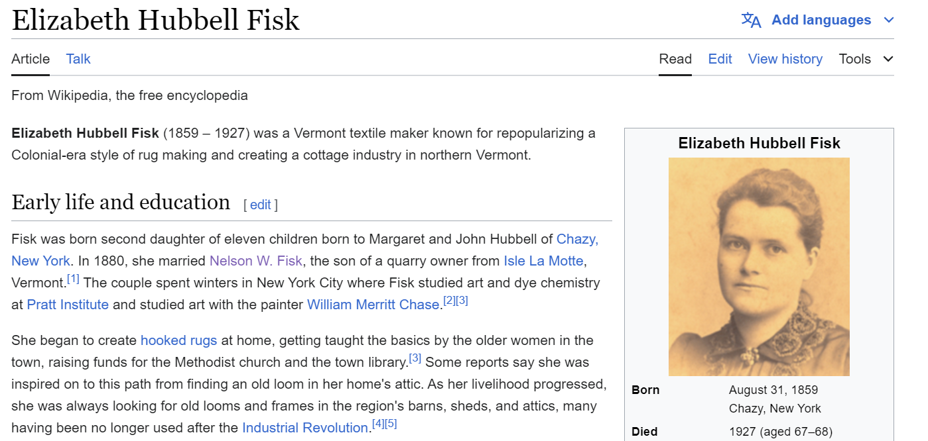
Task: Open the William Merritt Chase link
Action: pos(373,305)
